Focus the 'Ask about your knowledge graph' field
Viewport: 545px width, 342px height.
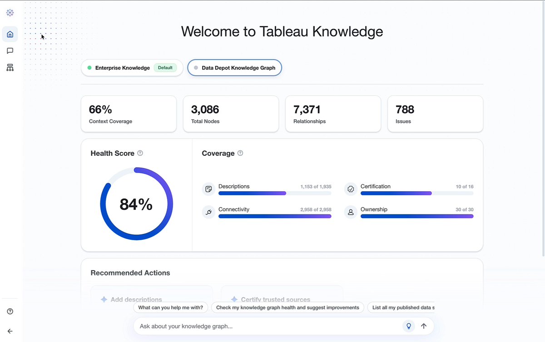[x=268, y=326]
